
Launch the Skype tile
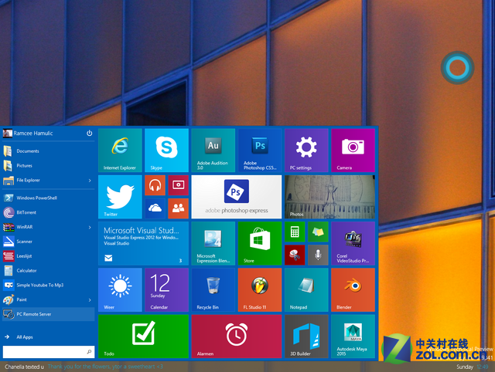coord(166,150)
